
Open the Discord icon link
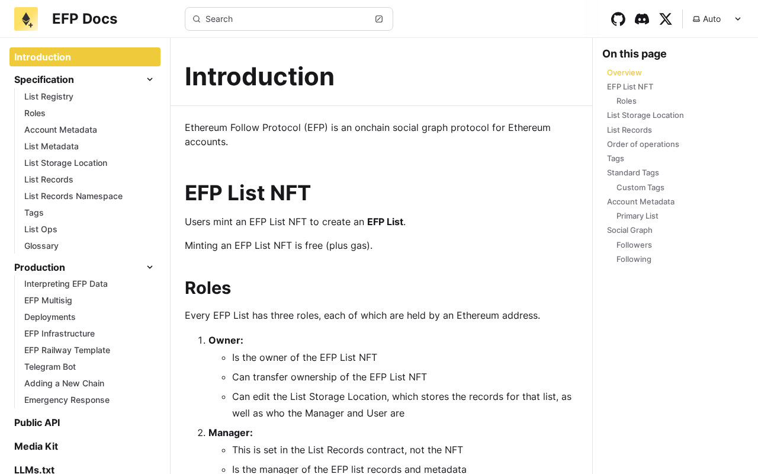point(642,19)
